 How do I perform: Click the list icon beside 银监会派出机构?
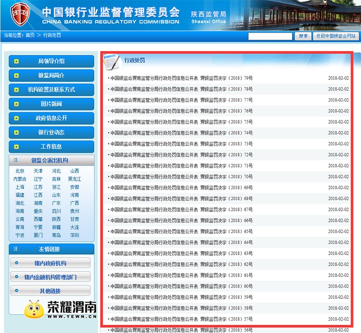pyautogui.click(x=15, y=160)
